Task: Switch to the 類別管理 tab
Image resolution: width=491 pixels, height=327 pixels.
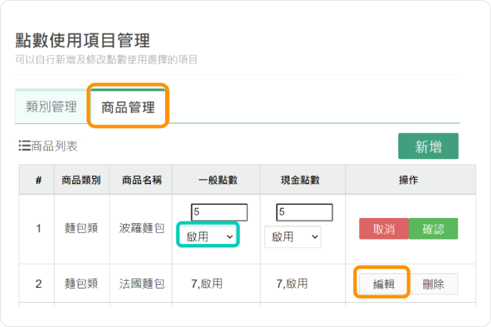Action: (52, 106)
